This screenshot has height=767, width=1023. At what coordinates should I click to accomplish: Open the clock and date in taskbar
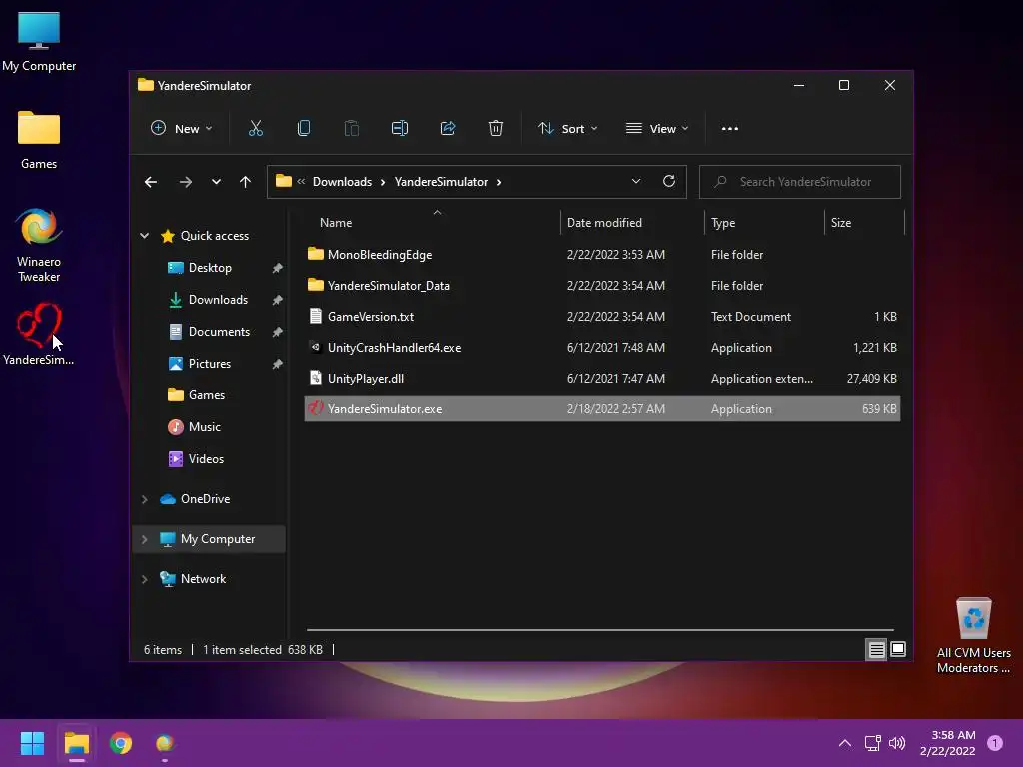[x=947, y=743]
